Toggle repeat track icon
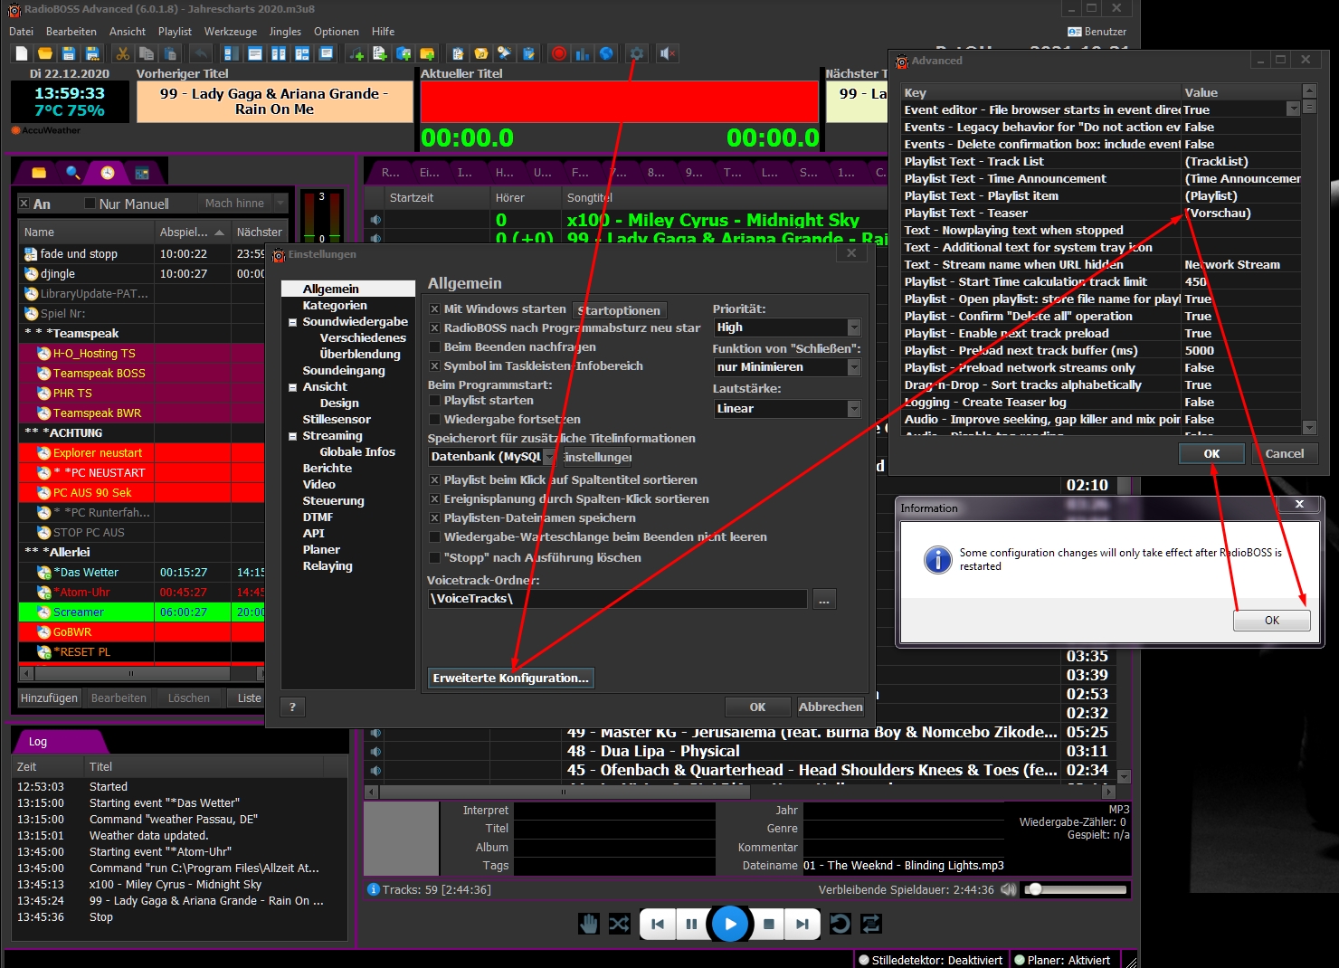1339x968 pixels. [x=840, y=924]
